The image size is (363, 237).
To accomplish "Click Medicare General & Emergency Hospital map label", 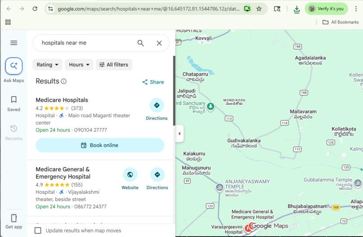I will coord(252,215).
